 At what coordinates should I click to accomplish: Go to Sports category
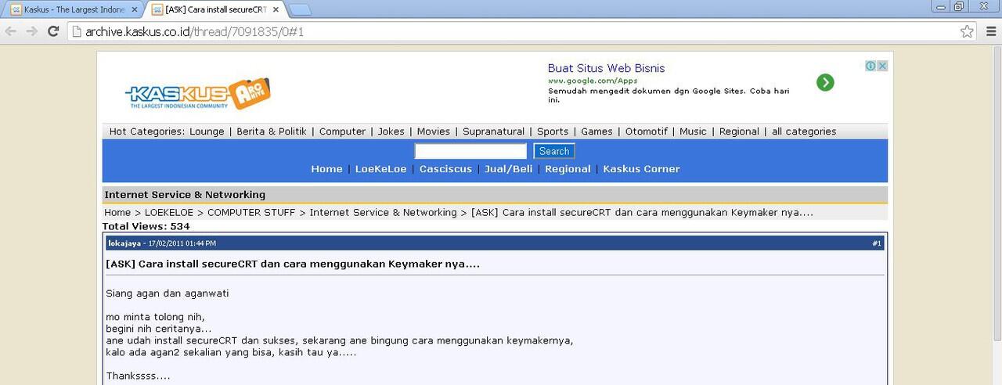coord(553,131)
